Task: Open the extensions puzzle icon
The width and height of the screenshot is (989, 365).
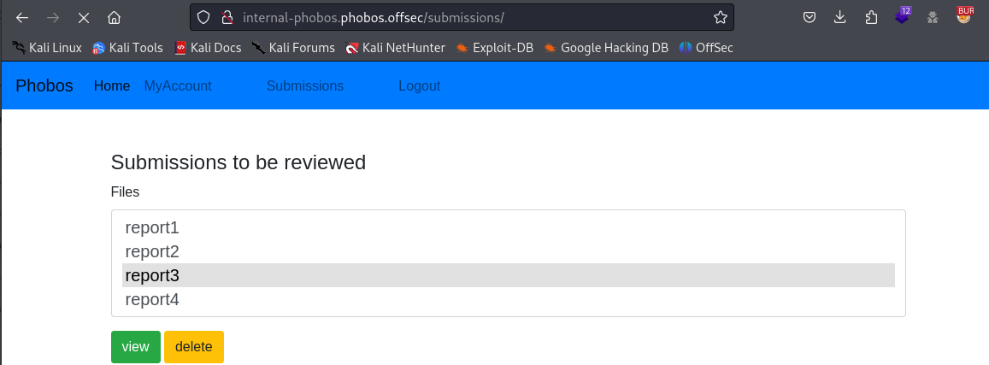Action: click(x=871, y=17)
